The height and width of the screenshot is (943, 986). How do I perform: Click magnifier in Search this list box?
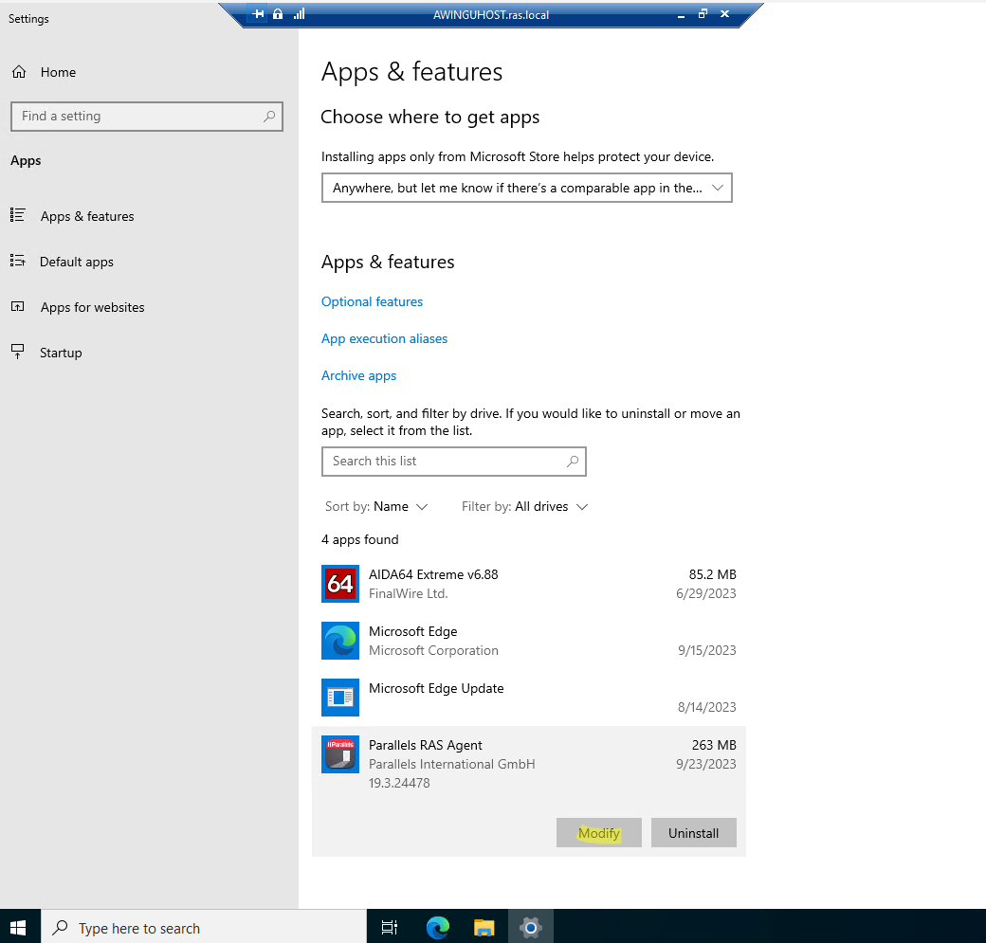tap(573, 462)
